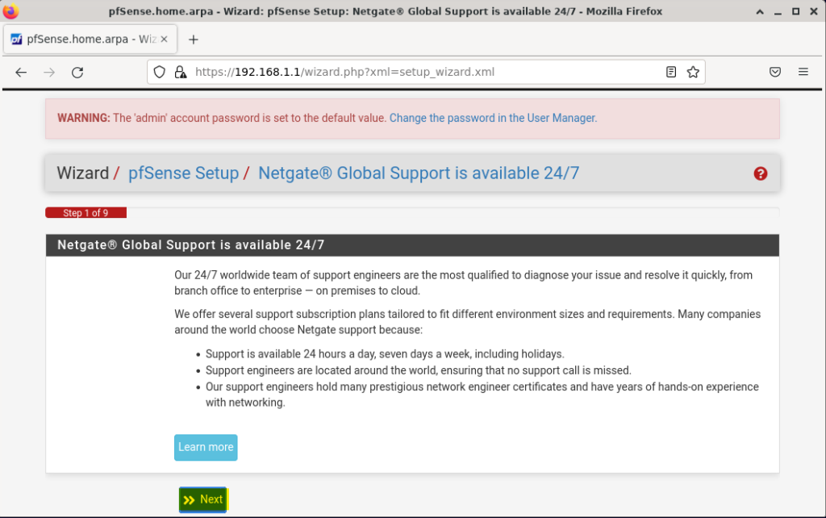The image size is (826, 518).
Task: Close the pfSense.home.arpa tab
Action: (164, 39)
